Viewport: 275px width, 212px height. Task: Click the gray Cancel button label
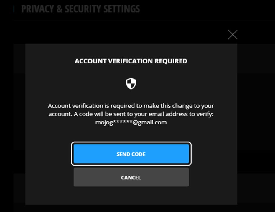tap(131, 178)
